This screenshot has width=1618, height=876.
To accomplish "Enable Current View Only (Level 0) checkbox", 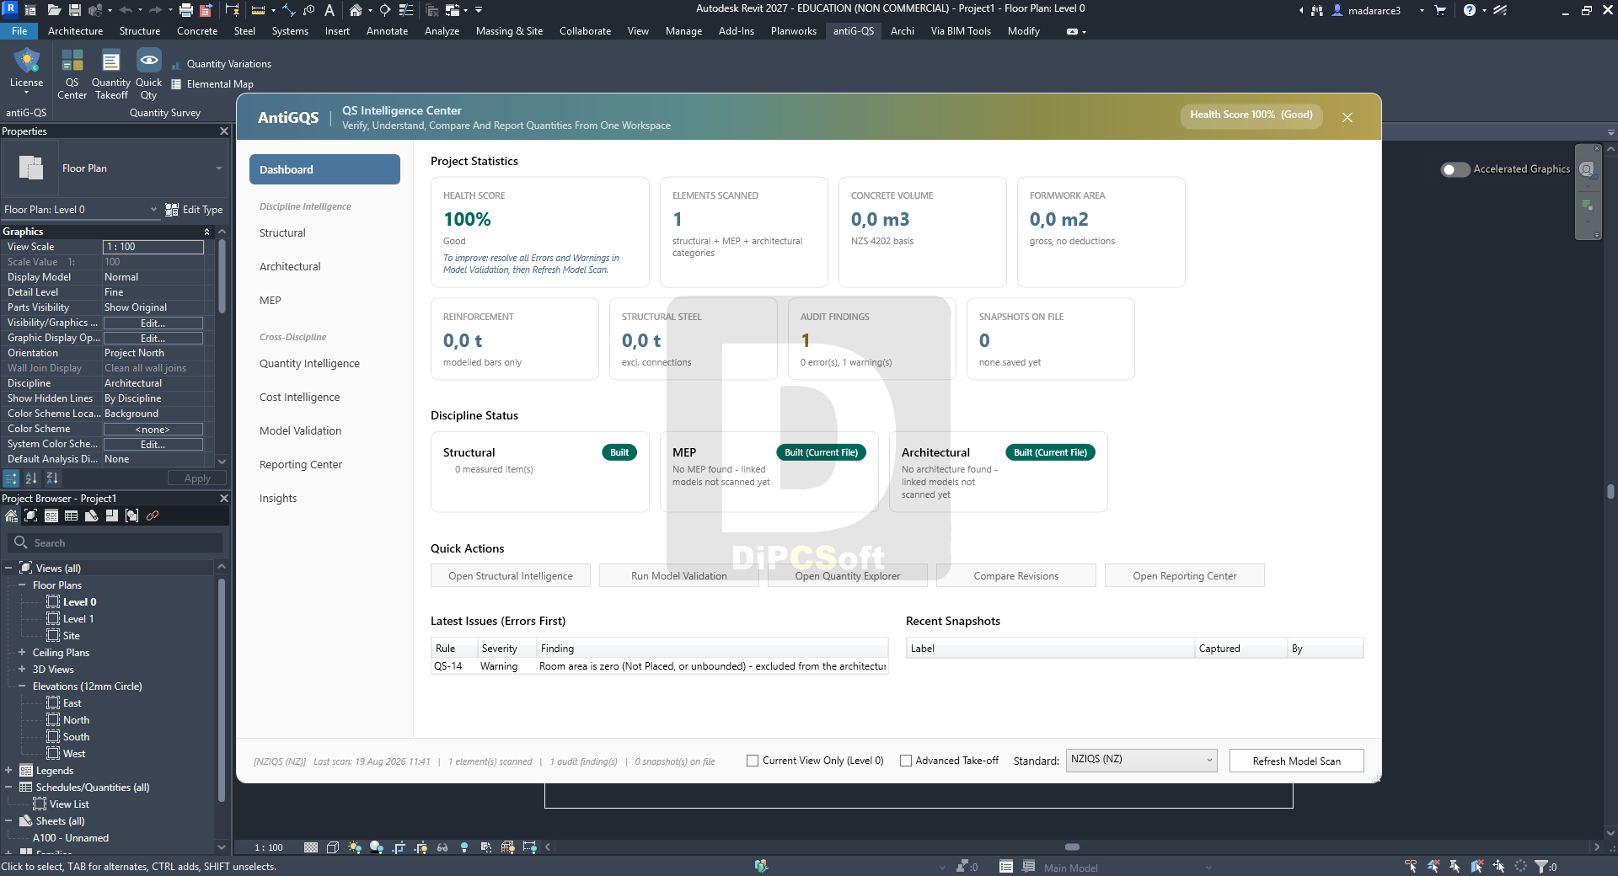I will click(753, 761).
